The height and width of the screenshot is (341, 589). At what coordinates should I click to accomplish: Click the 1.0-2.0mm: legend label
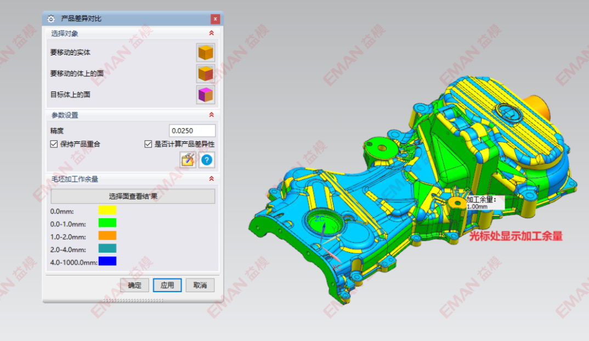(68, 237)
